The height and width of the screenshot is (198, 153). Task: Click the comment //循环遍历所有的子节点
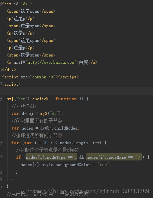[x=37, y=135]
